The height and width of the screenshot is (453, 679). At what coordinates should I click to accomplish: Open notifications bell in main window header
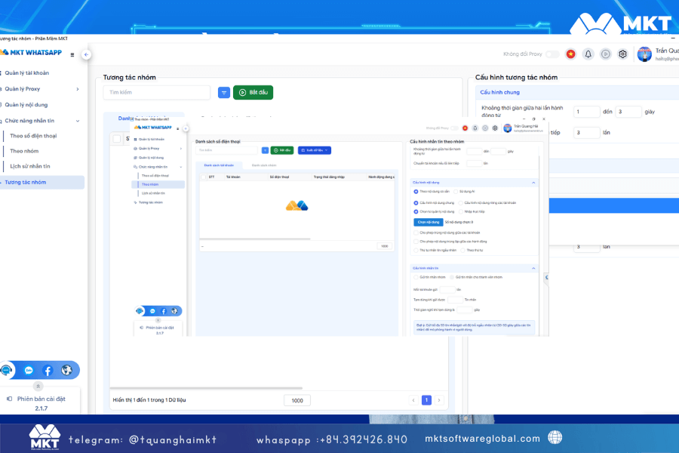click(x=588, y=54)
